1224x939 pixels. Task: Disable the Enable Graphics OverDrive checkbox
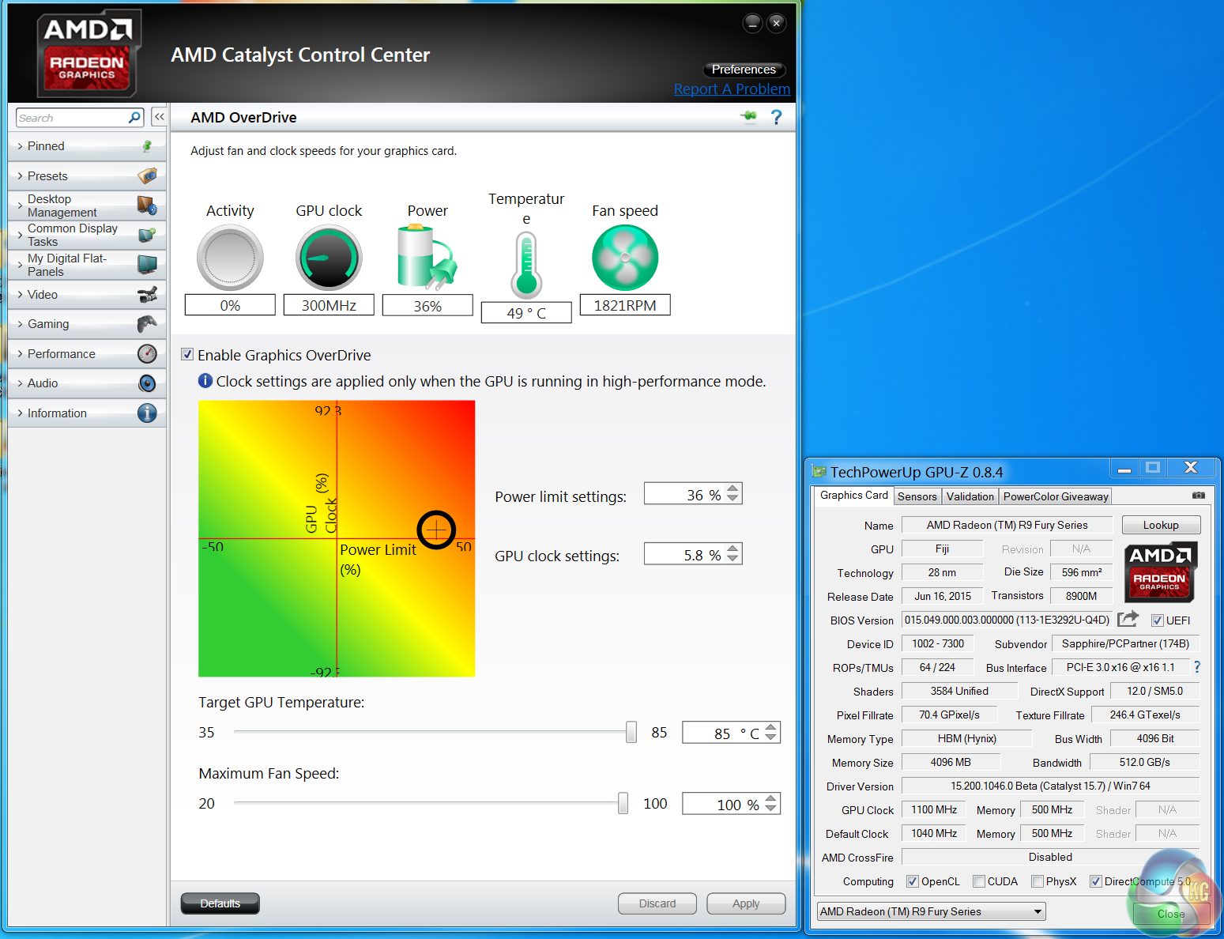[x=187, y=355]
